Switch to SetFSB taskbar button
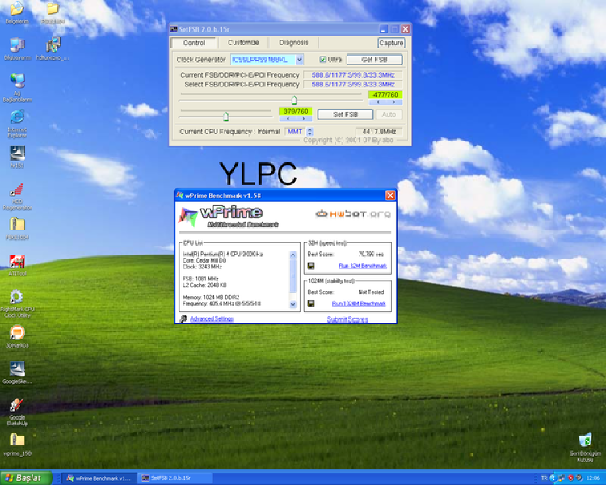Image resolution: width=606 pixels, height=485 pixels. [x=175, y=479]
